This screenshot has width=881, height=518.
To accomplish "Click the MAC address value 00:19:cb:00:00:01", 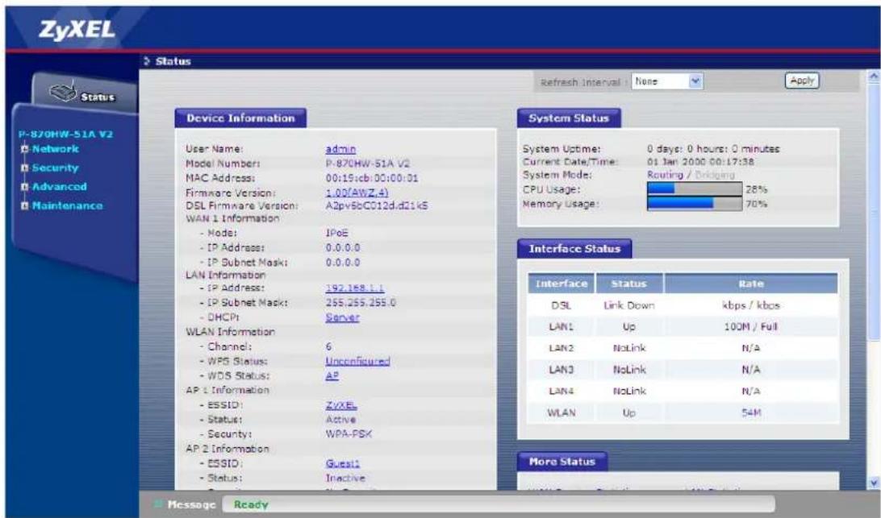I will 372,178.
